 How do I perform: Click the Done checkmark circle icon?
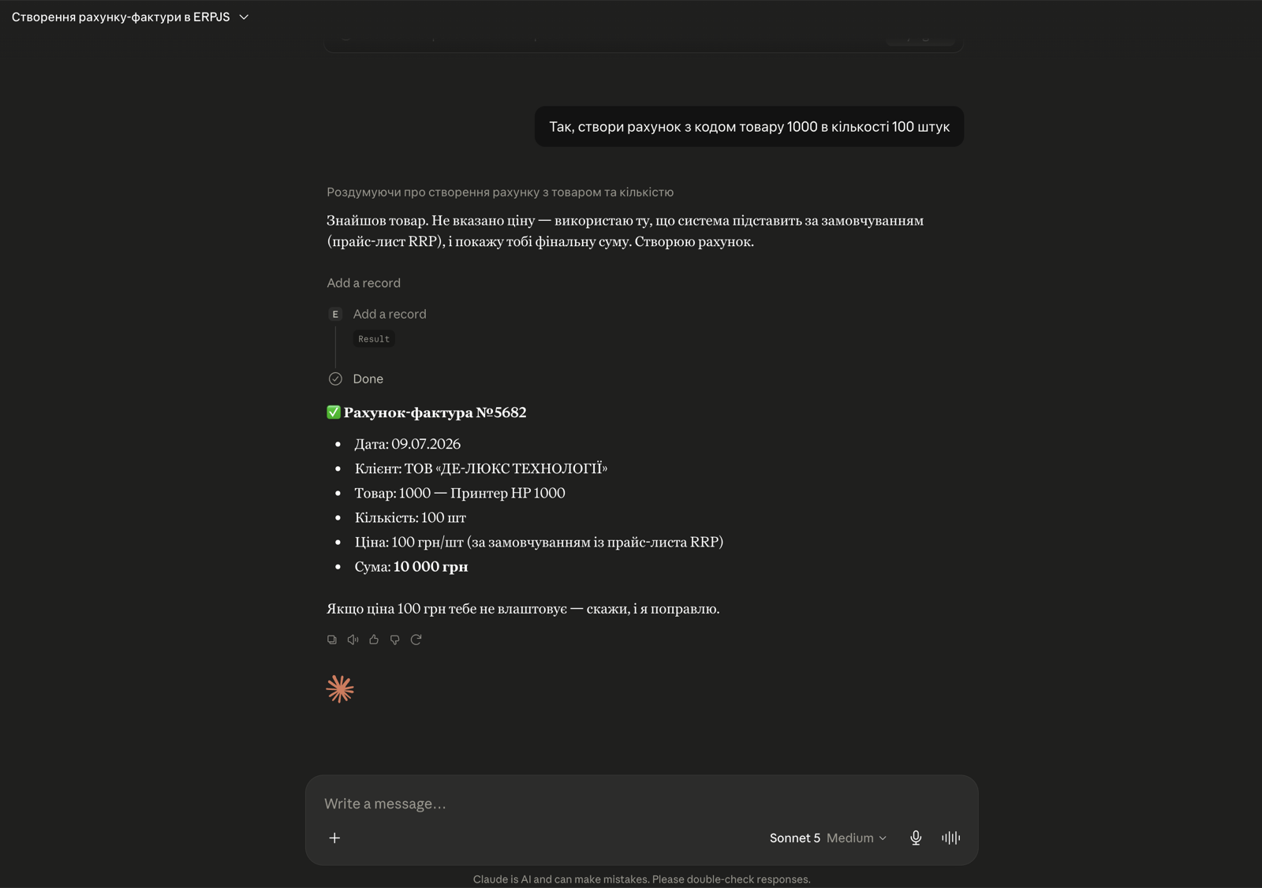pos(335,379)
